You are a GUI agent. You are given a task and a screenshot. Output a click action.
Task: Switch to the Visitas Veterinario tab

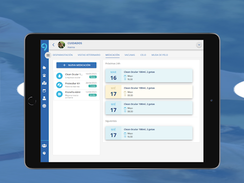(x=89, y=55)
